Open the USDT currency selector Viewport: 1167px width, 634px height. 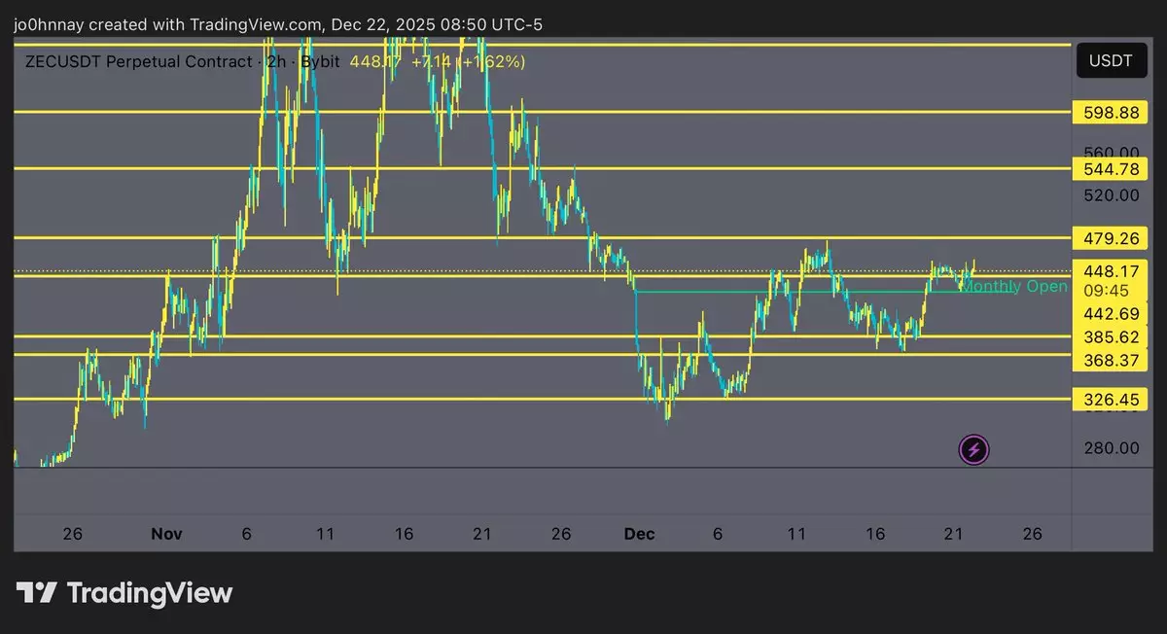(1110, 60)
